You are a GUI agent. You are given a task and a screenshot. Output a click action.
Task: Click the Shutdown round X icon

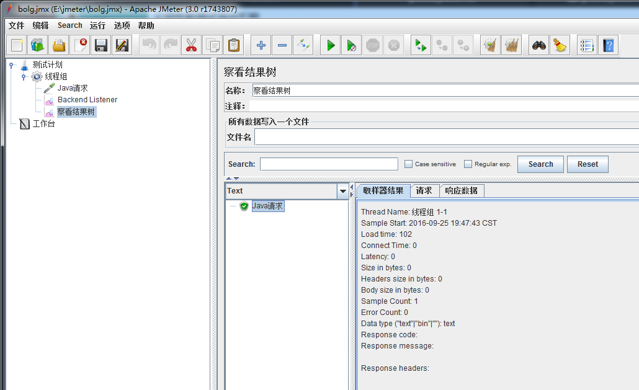[x=394, y=45]
